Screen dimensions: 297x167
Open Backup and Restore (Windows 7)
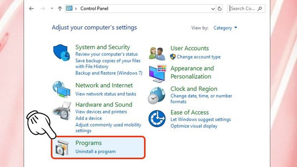coord(109,73)
